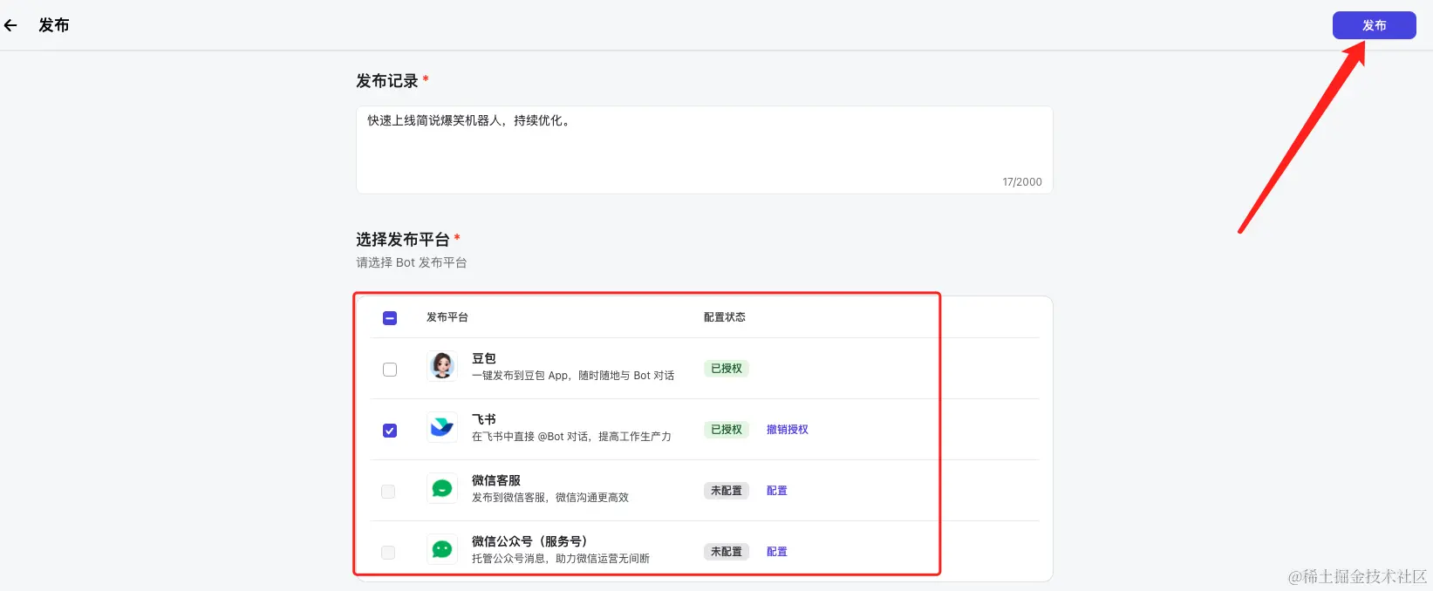Screen dimensions: 1433x591
Task: Click the 飞书 logo icon
Action: pos(442,427)
